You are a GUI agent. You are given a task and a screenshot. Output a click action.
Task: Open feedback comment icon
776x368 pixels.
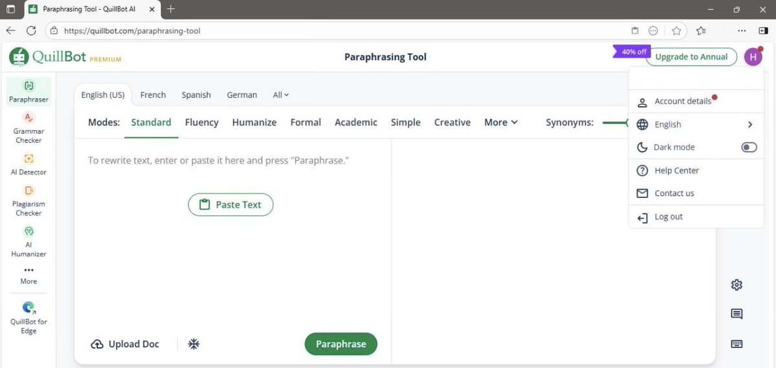[x=737, y=314]
